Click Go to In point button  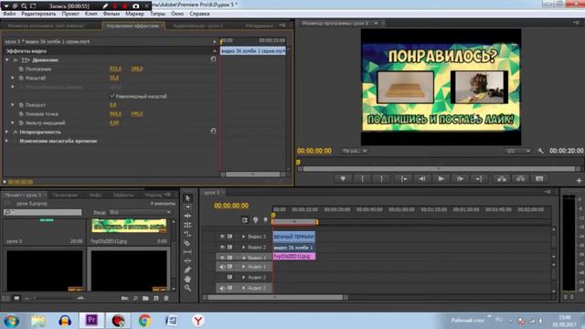click(x=404, y=179)
